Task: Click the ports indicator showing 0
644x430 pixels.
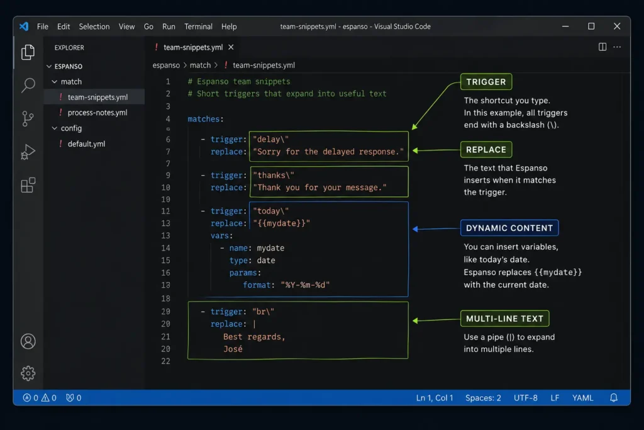Action: click(74, 397)
